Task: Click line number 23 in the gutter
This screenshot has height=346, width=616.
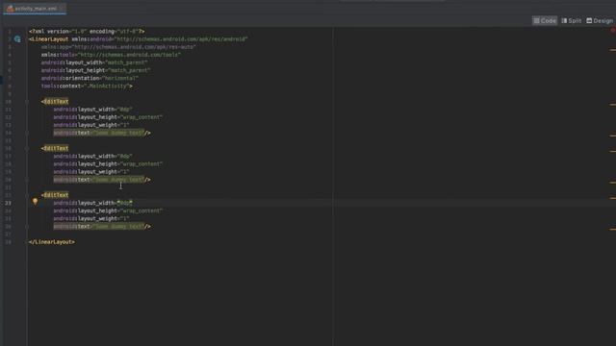Action: [x=9, y=203]
